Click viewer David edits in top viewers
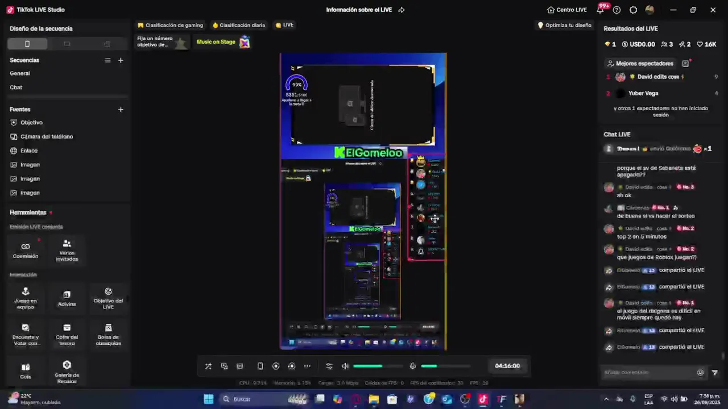 [x=661, y=77]
